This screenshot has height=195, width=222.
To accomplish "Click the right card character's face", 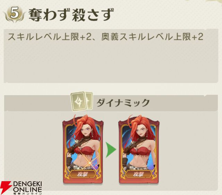I will click(x=139, y=131).
